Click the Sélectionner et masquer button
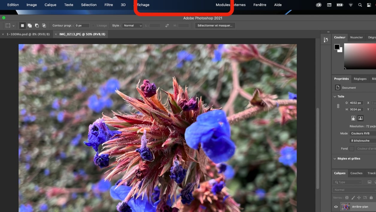Image resolution: width=376 pixels, height=212 pixels. [215, 26]
